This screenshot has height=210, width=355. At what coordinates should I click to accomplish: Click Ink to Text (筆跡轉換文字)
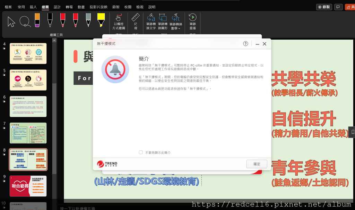point(151,22)
